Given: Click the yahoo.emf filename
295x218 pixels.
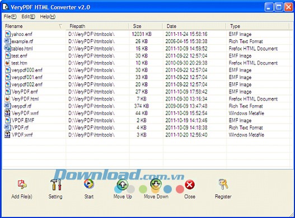Looking at the screenshot, I should tap(22, 34).
